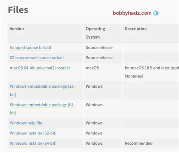The image size is (179, 153).
Task: Click the macOS operating system cell
Action: (x=92, y=68)
